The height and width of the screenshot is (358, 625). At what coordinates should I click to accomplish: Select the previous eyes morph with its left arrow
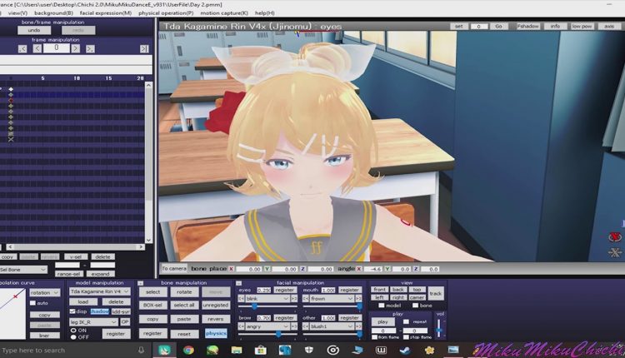(x=241, y=299)
